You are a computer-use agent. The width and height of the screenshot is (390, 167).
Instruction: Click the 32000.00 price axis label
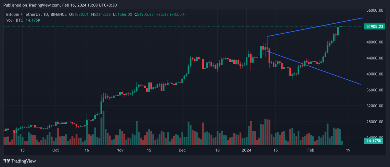tap(374, 106)
